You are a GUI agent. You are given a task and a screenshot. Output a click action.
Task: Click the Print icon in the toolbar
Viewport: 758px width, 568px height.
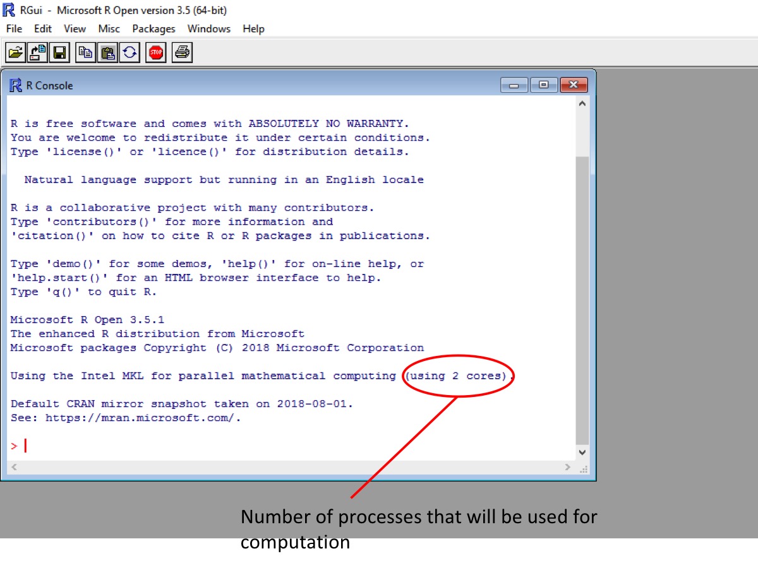pyautogui.click(x=182, y=52)
